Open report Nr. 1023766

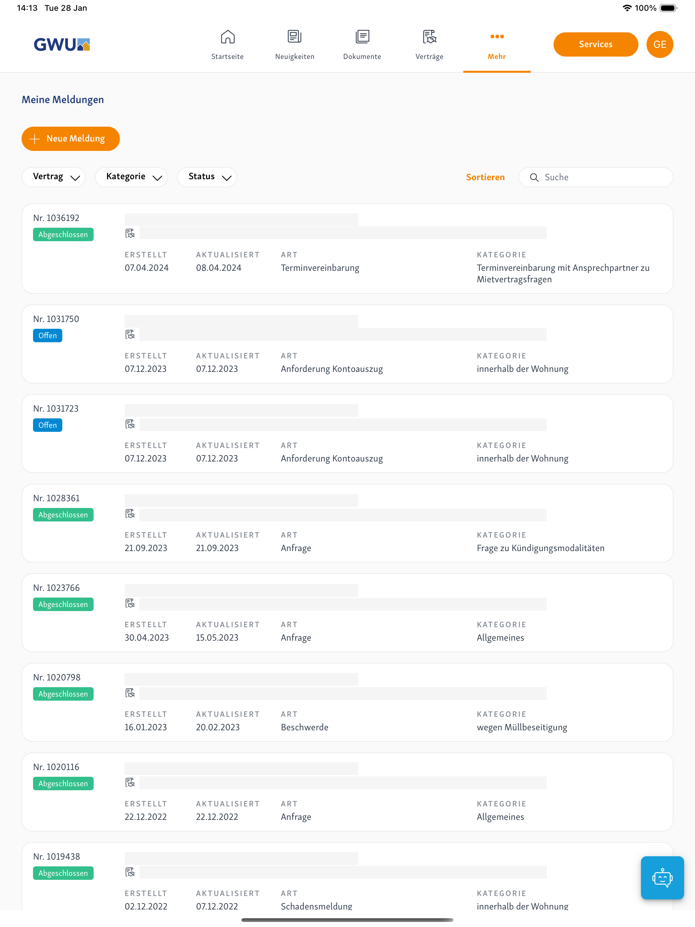point(347,613)
